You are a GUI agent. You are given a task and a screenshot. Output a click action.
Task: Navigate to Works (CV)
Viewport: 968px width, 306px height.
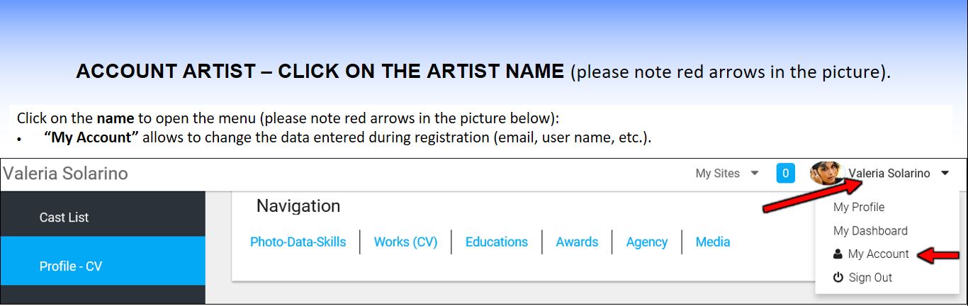[x=405, y=242]
